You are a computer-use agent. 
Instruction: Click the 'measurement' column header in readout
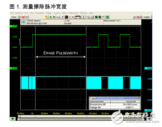coord(100,101)
